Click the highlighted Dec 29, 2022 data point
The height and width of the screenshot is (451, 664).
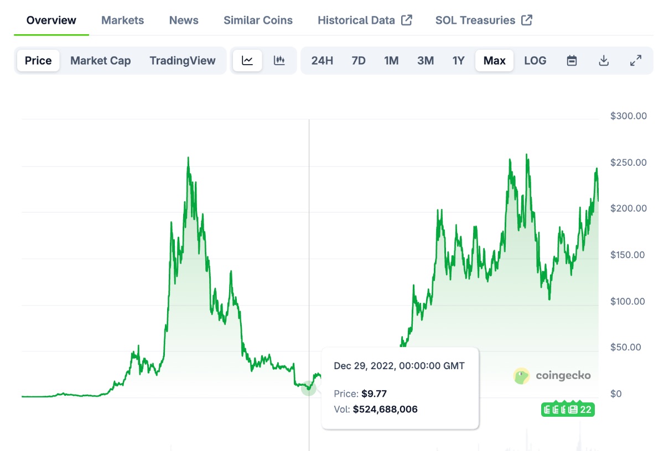click(x=309, y=389)
